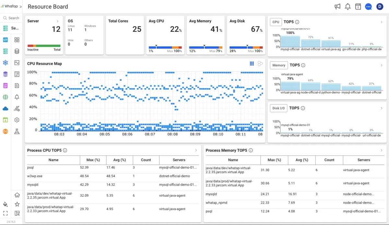The height and width of the screenshot is (225, 389).
Task: Toggle fullscreen mode icon in sidebar
Action: click(5, 213)
